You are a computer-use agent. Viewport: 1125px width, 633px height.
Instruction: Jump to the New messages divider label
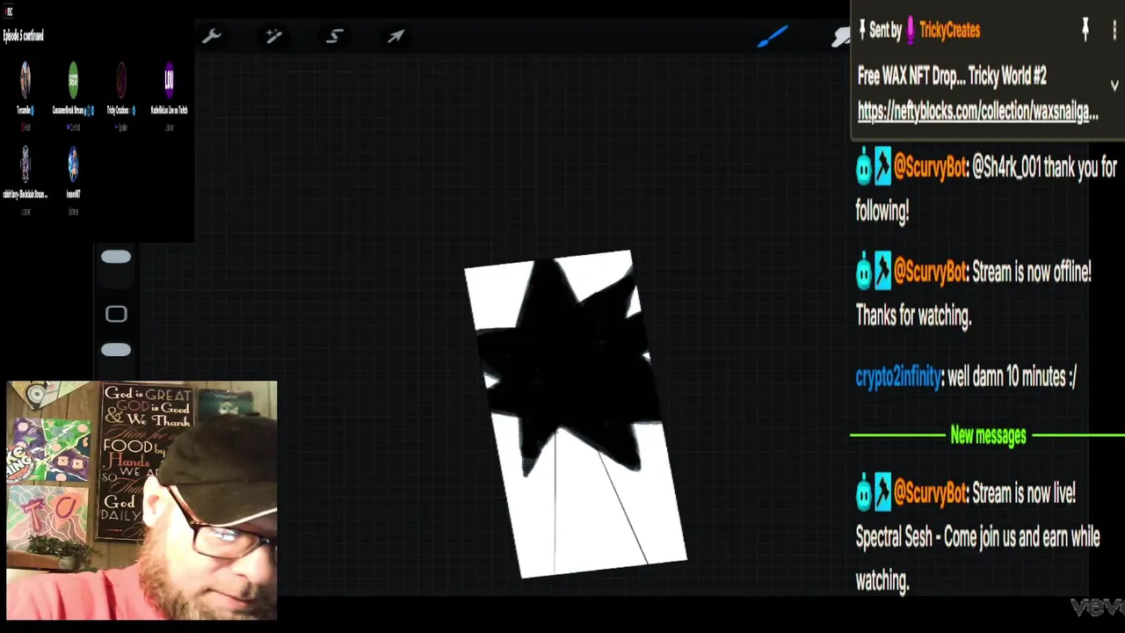(x=988, y=435)
